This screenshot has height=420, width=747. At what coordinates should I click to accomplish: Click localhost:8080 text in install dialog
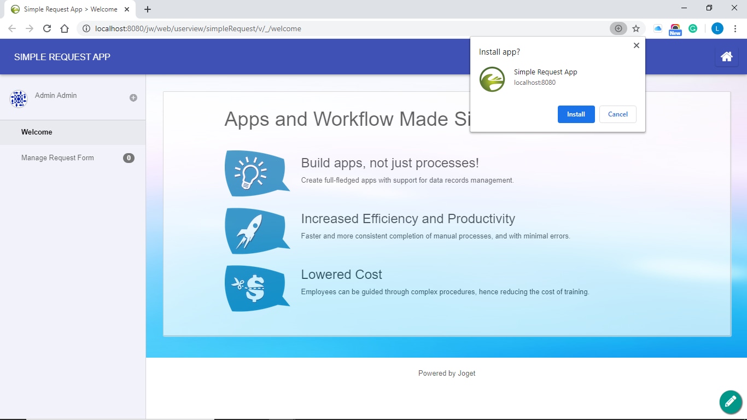coord(535,83)
